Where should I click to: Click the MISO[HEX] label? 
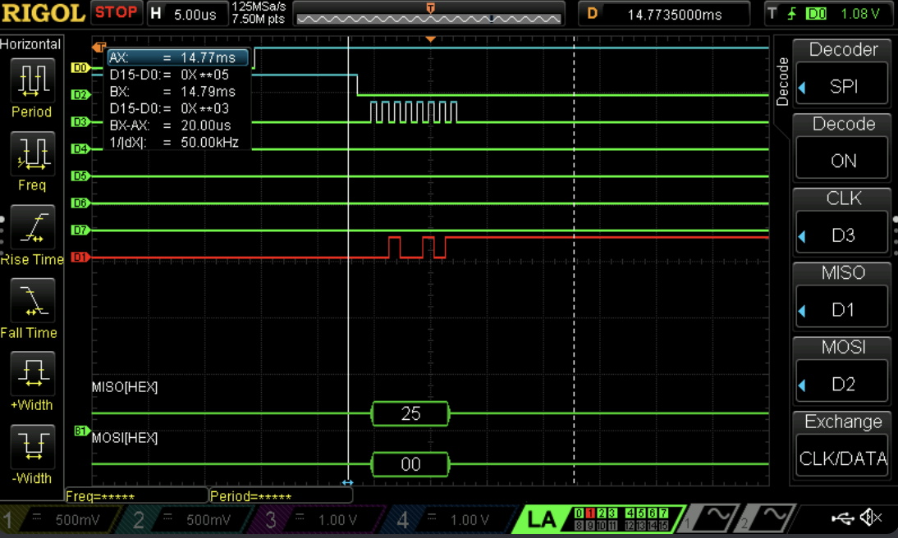click(125, 387)
